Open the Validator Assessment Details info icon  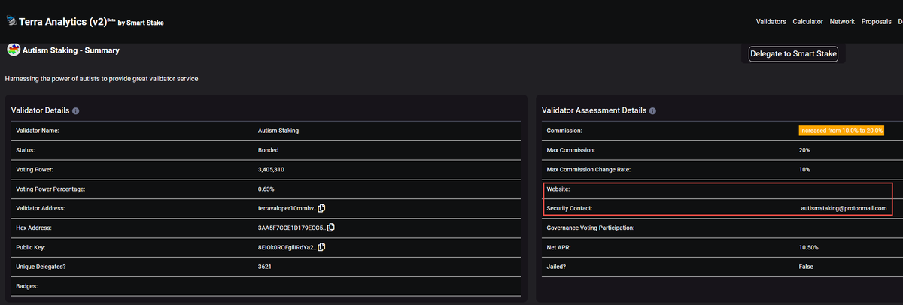click(x=652, y=111)
